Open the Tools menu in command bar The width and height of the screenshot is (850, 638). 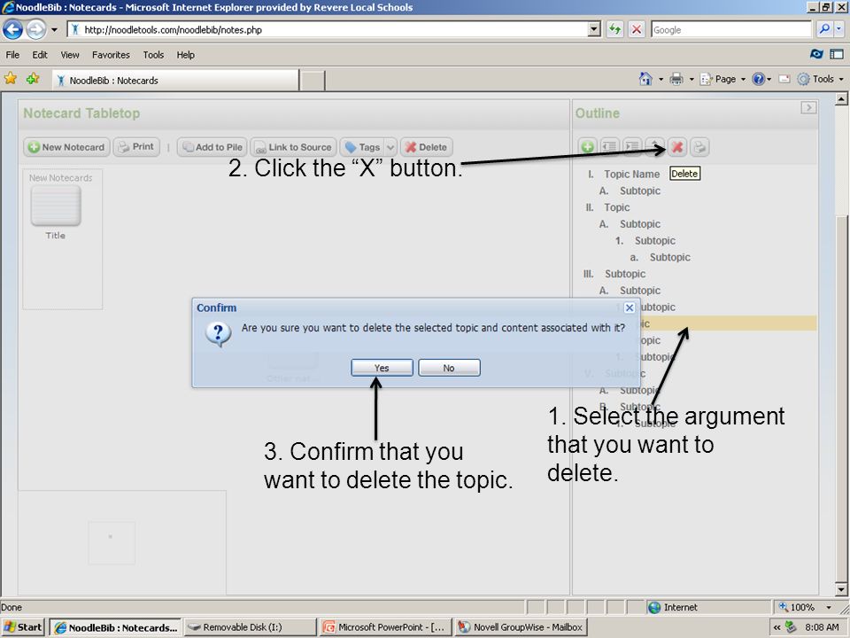tap(821, 79)
